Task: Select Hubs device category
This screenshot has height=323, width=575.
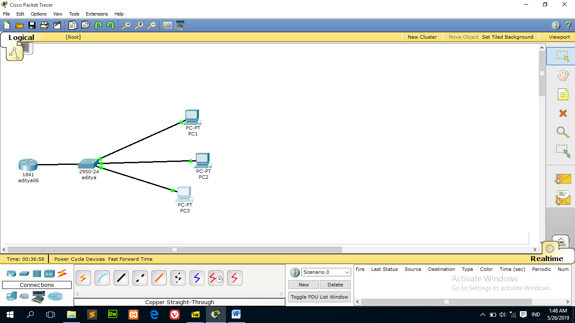Action: tap(37, 273)
